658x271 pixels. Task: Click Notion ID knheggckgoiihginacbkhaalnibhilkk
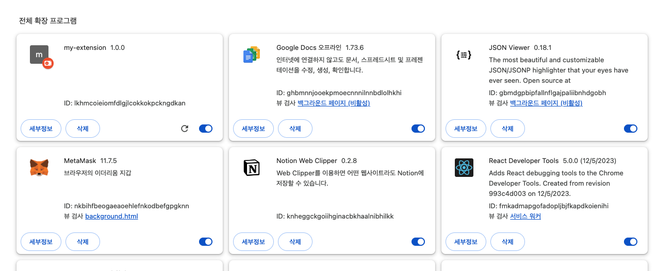coord(335,216)
